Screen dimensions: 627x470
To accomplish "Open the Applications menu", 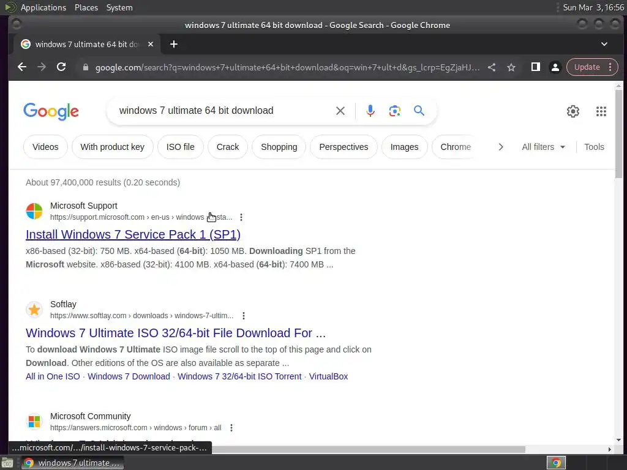I will [x=43, y=7].
